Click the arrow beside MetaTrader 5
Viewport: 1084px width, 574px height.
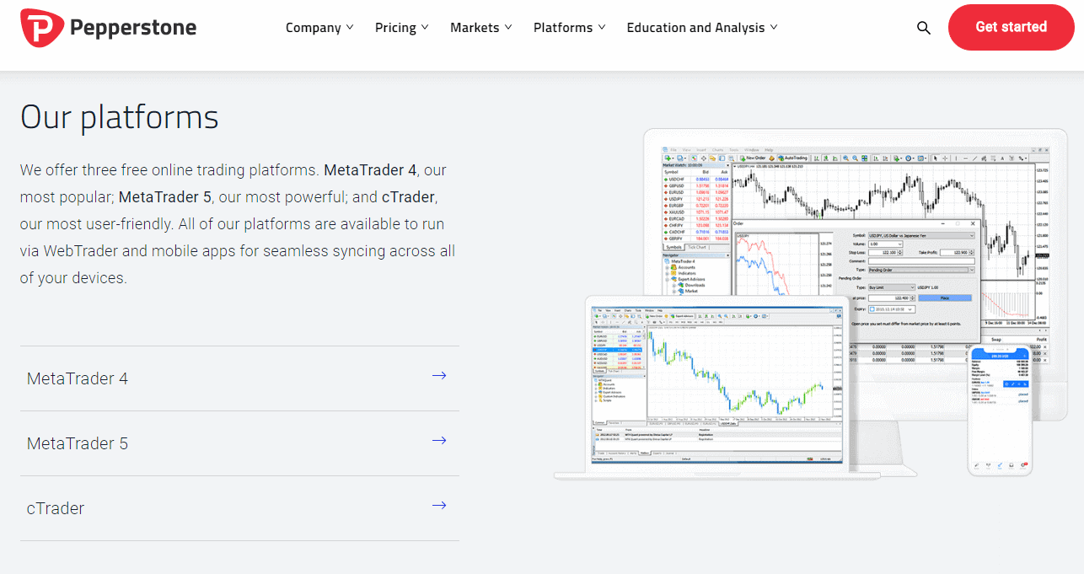click(x=439, y=440)
